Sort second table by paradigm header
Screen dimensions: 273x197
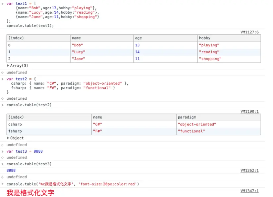coord(219,117)
